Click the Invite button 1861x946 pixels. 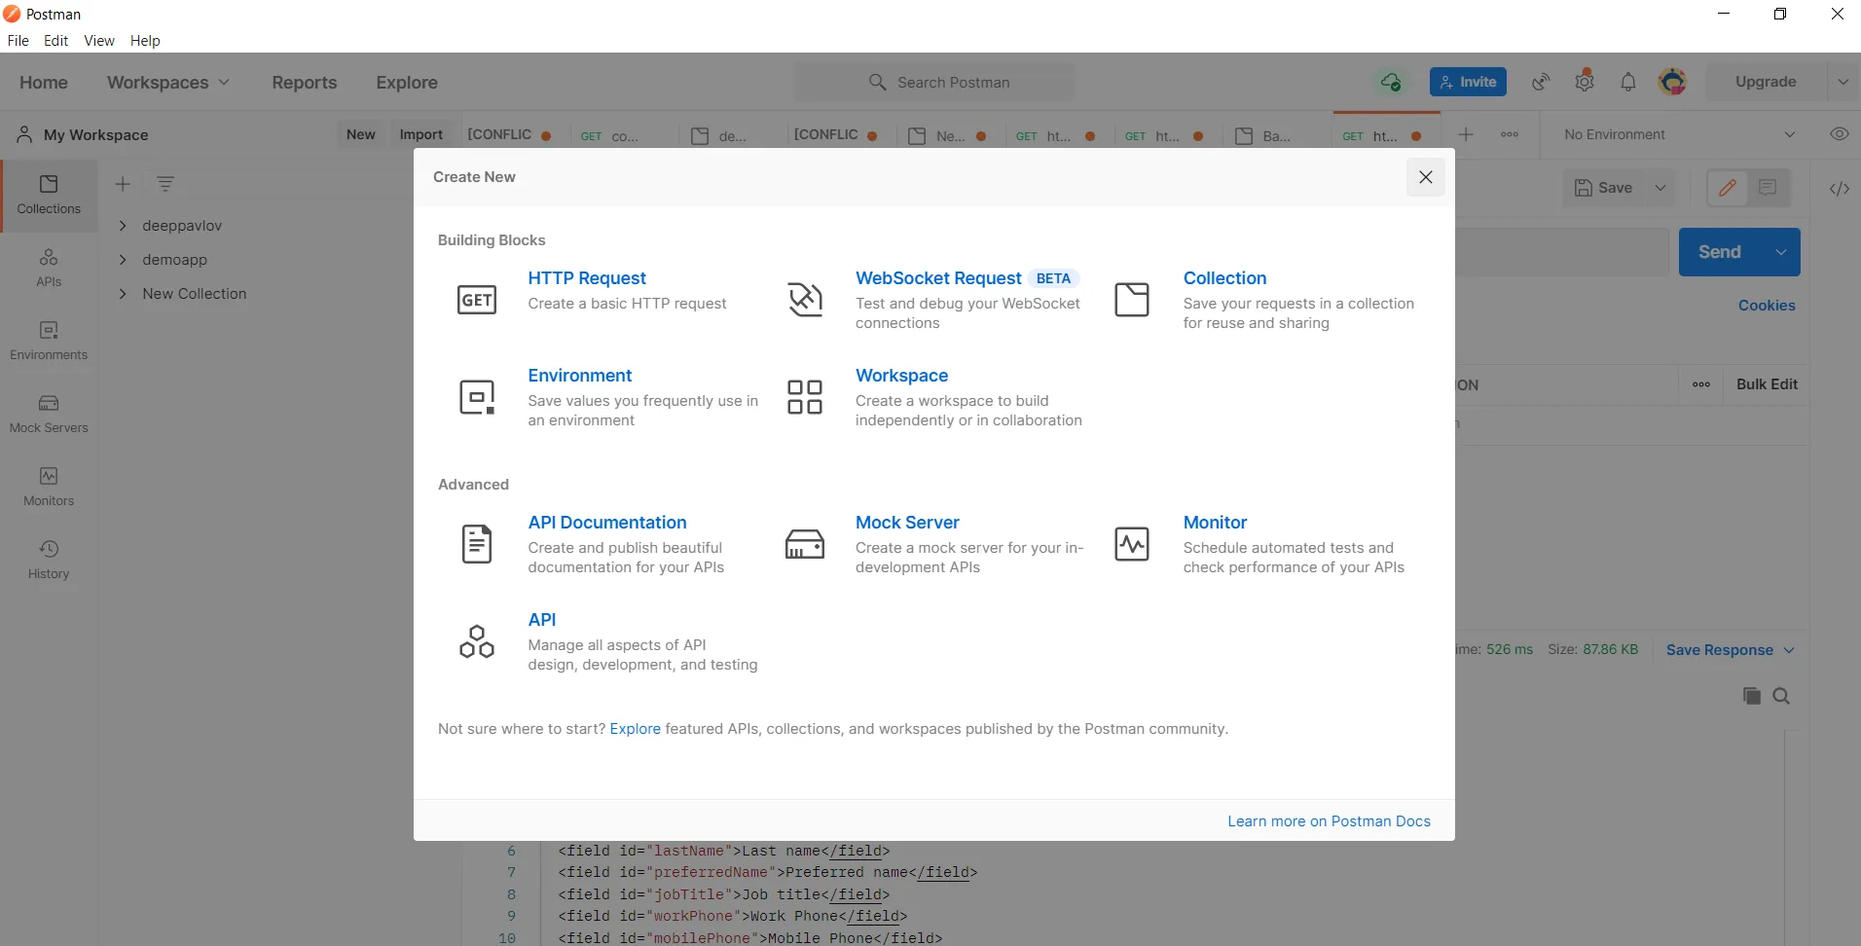[1468, 82]
